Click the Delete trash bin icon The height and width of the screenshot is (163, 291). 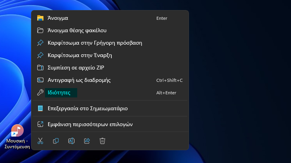pos(102,141)
